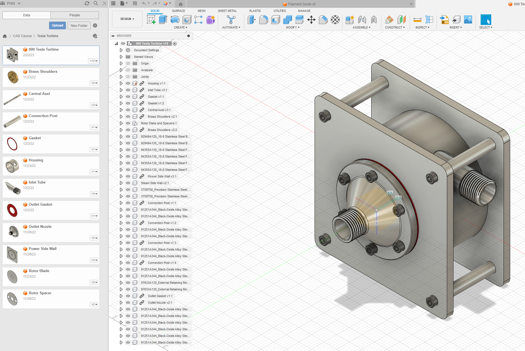
Task: Click the Move/Copy arrows icon
Action: click(x=311, y=20)
